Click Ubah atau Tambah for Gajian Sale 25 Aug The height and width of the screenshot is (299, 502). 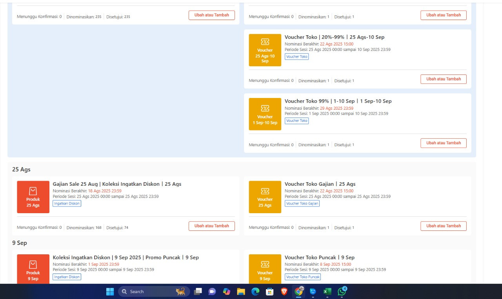pos(212,226)
